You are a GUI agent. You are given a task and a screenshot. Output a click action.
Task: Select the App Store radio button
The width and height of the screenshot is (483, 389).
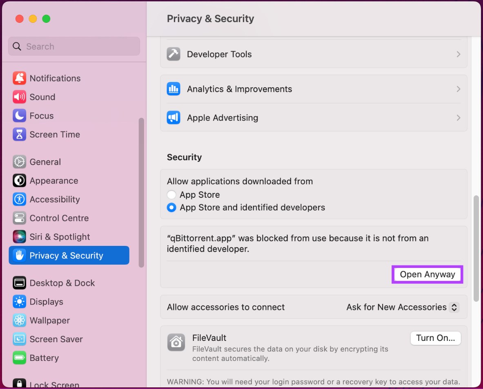click(x=171, y=195)
